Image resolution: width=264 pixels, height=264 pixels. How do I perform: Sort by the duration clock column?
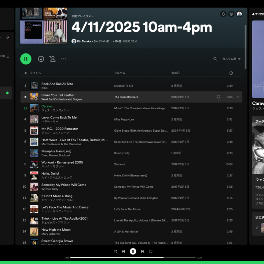click(x=231, y=73)
